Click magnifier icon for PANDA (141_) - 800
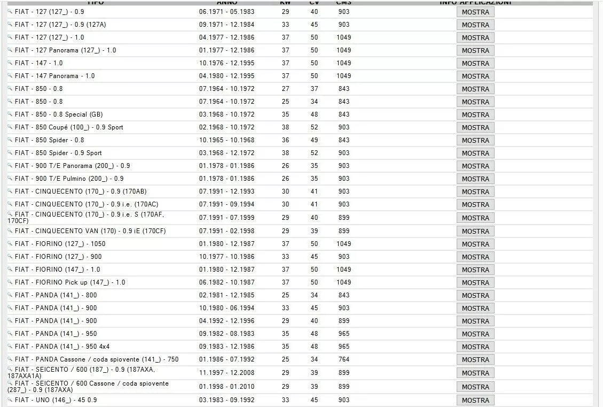 click(x=10, y=295)
